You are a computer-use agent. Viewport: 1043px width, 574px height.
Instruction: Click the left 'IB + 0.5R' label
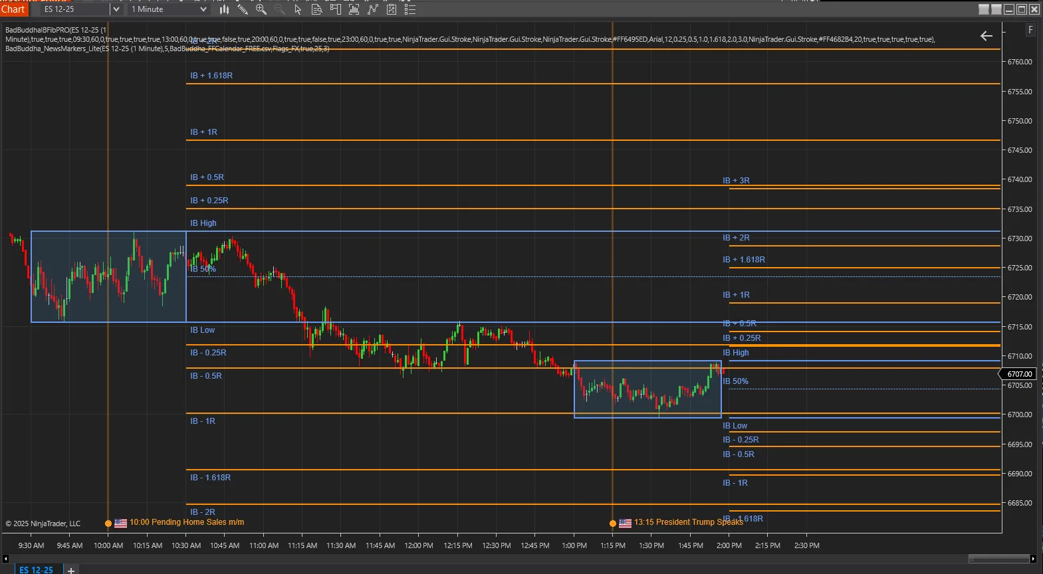point(207,177)
